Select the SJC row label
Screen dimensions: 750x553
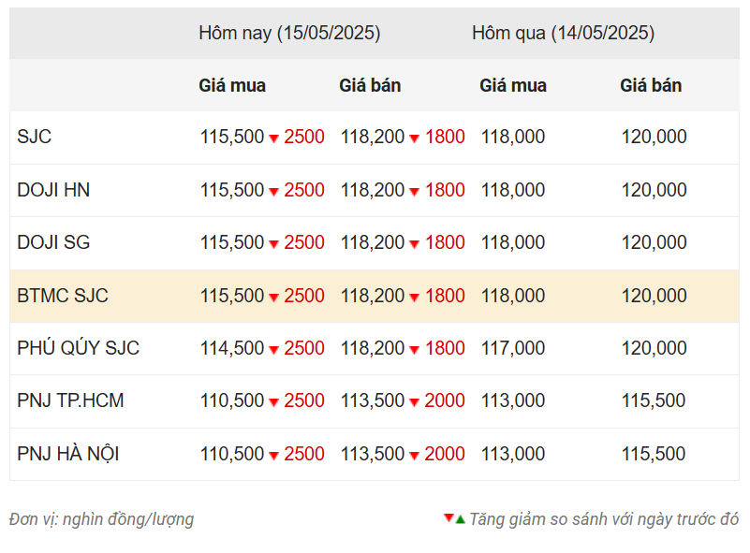[34, 137]
